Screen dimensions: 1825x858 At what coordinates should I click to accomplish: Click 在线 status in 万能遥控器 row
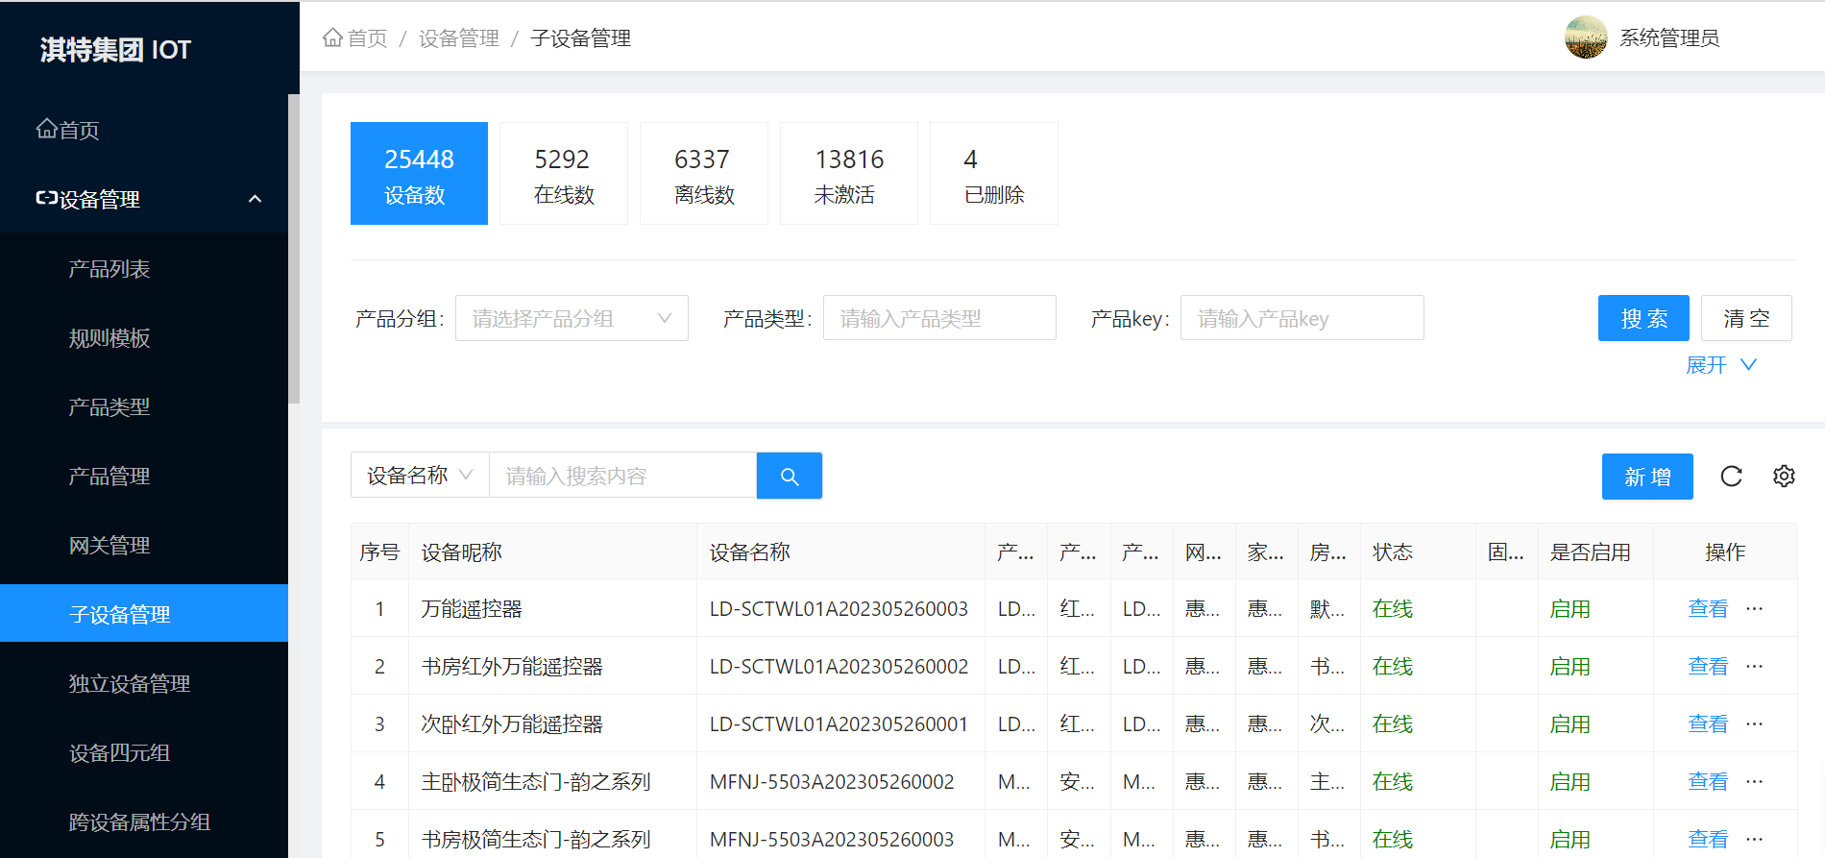click(1393, 608)
